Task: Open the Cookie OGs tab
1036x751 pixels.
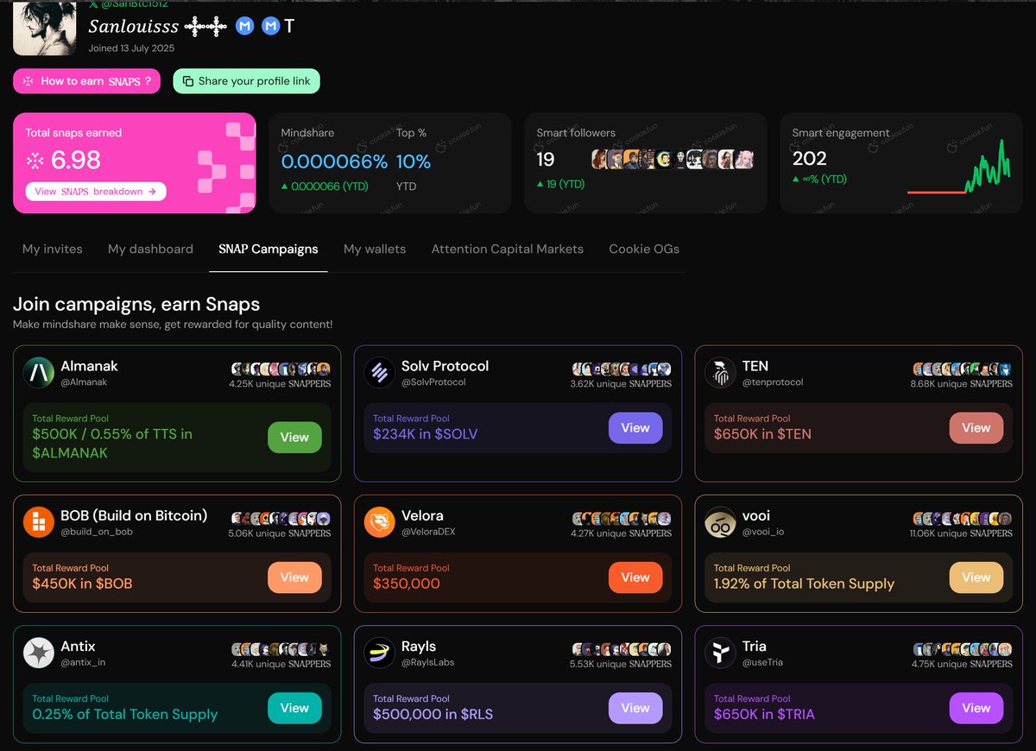Action: (x=644, y=249)
